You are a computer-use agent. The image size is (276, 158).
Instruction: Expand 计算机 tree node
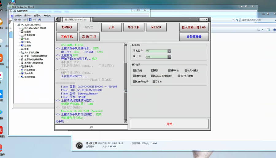pos(19,42)
